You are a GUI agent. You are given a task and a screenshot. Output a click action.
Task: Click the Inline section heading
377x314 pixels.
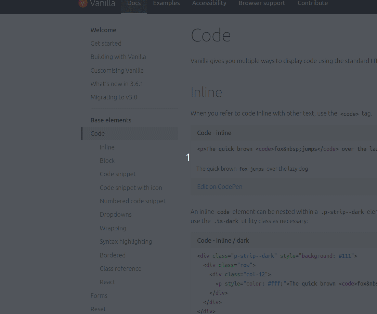206,93
